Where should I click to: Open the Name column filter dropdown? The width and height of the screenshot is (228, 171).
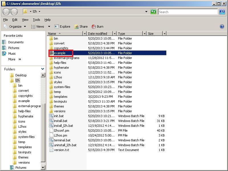point(85,34)
